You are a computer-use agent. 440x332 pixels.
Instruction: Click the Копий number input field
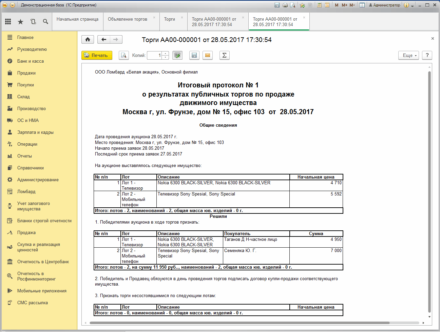[x=155, y=55]
